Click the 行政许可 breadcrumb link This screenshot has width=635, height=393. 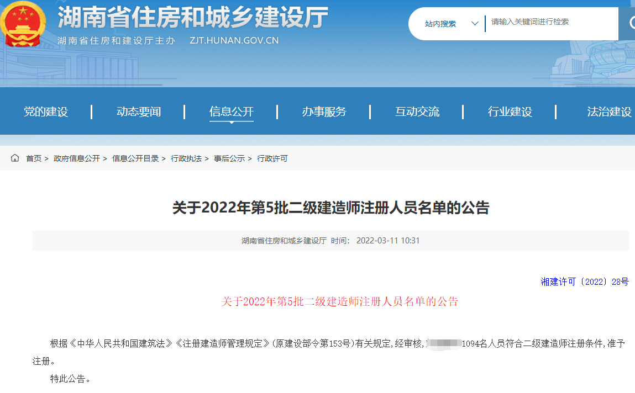(272, 158)
